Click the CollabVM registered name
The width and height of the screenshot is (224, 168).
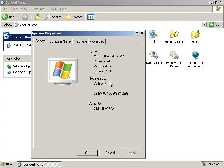(100, 83)
